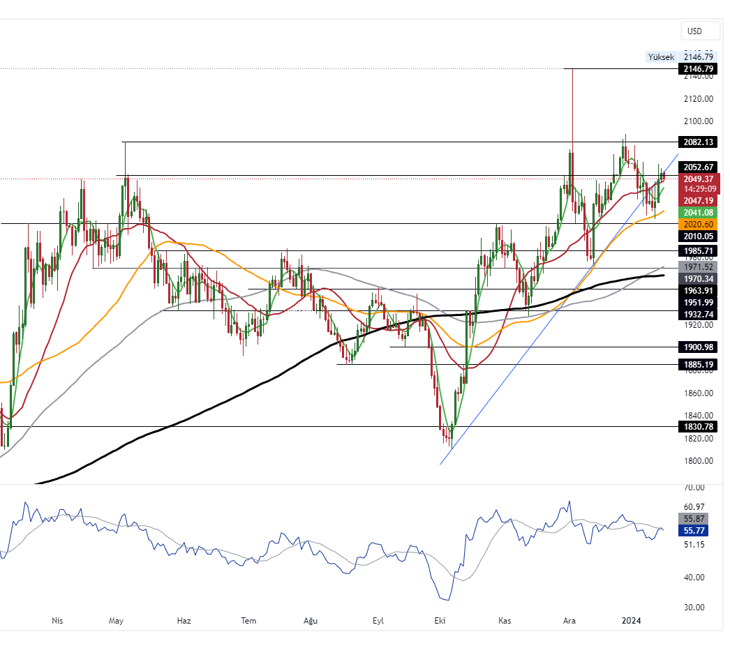
Task: Select the orange 2020.60 moving average tag
Action: tap(699, 225)
